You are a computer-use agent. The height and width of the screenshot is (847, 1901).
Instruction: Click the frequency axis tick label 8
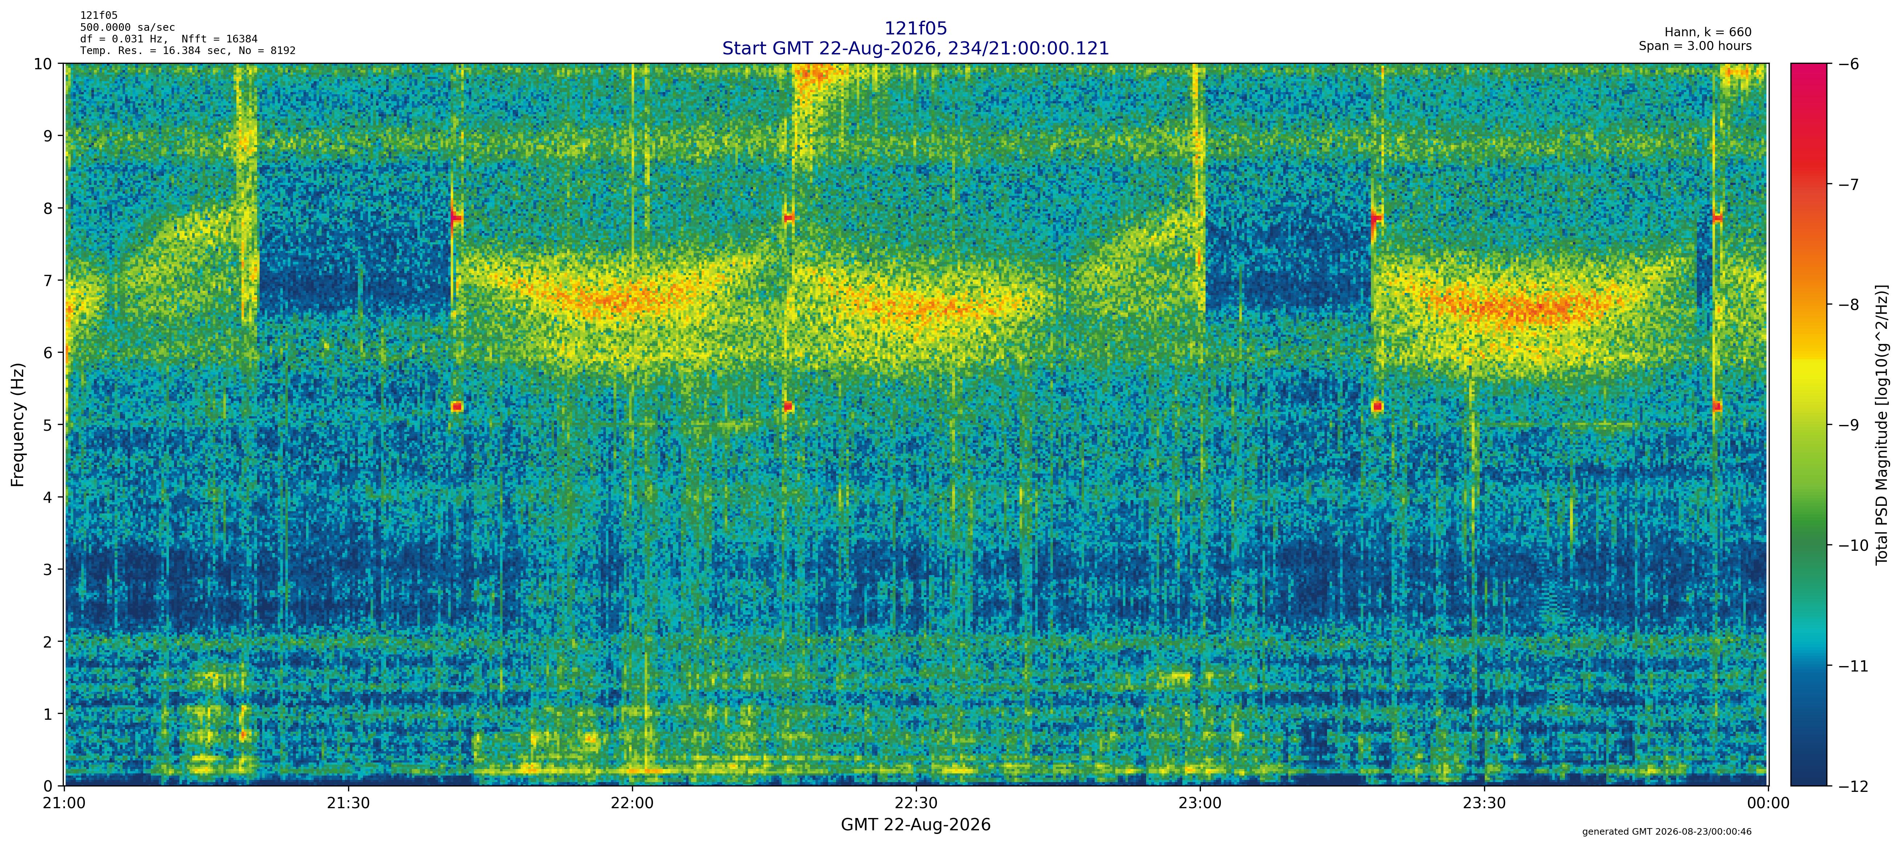[48, 209]
